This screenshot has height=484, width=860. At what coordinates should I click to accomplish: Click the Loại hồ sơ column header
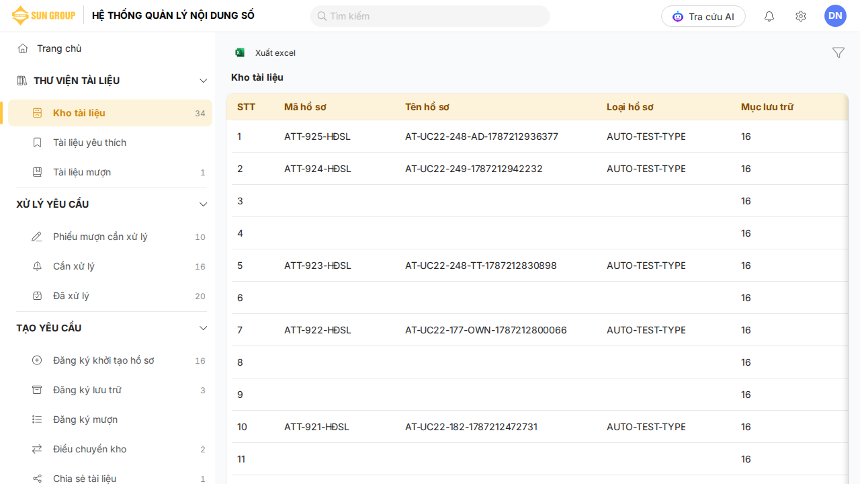point(630,107)
